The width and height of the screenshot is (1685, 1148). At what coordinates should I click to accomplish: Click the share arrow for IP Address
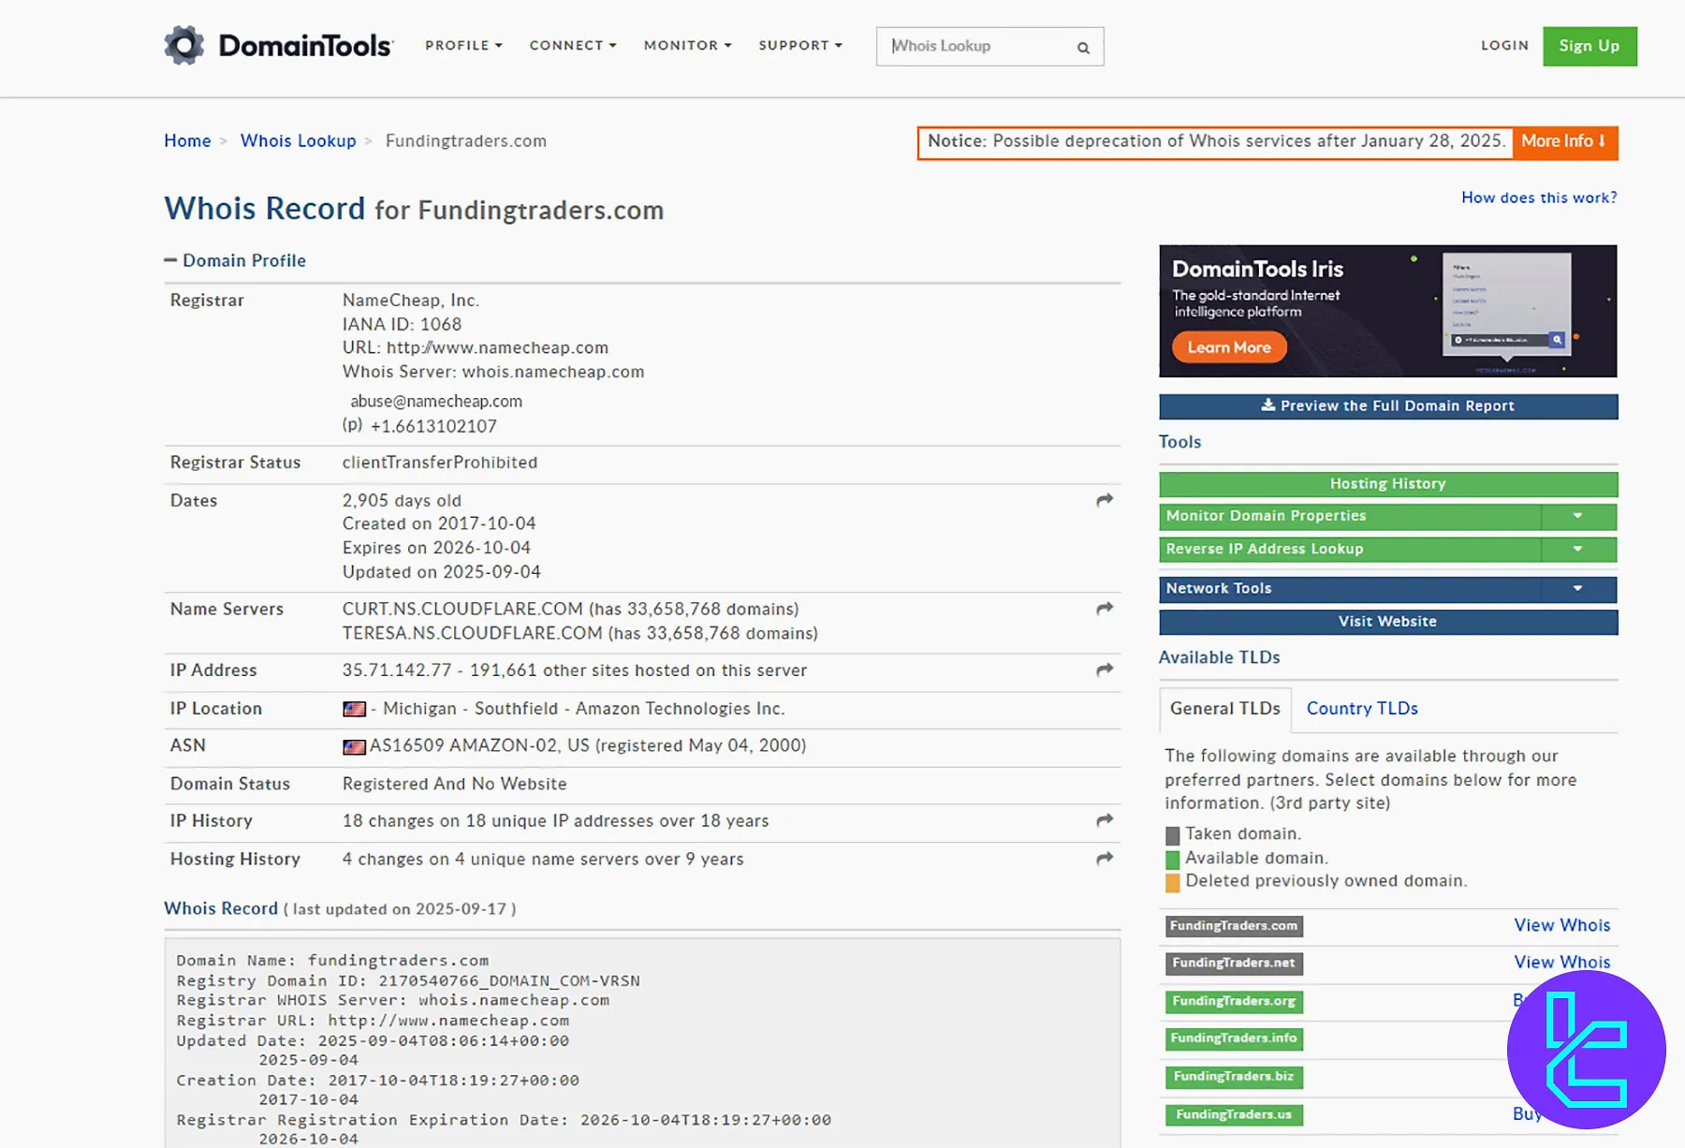1105,670
